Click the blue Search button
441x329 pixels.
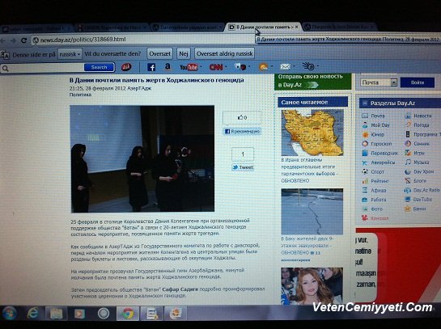point(99,67)
